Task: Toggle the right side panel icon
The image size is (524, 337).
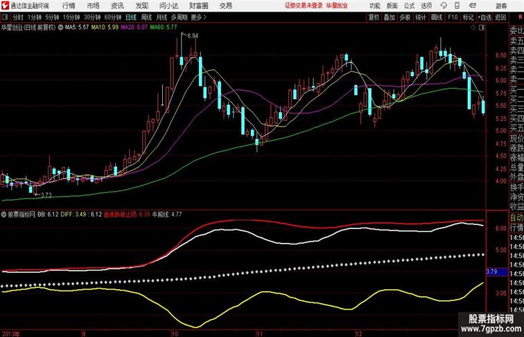Action: pos(482,28)
